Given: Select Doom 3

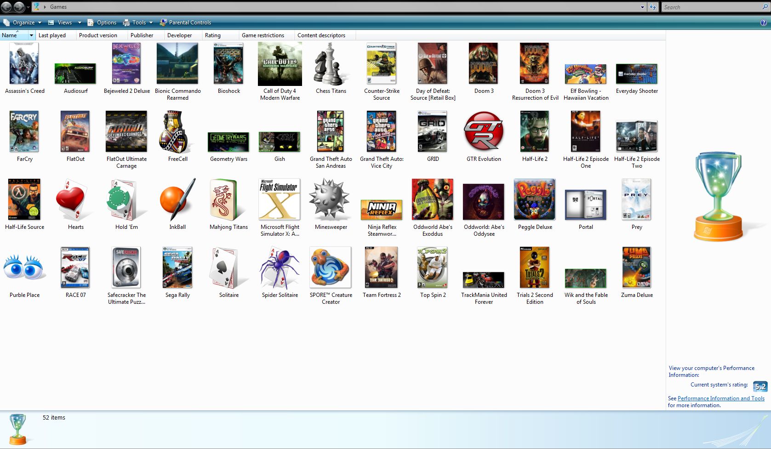Looking at the screenshot, I should [x=483, y=63].
